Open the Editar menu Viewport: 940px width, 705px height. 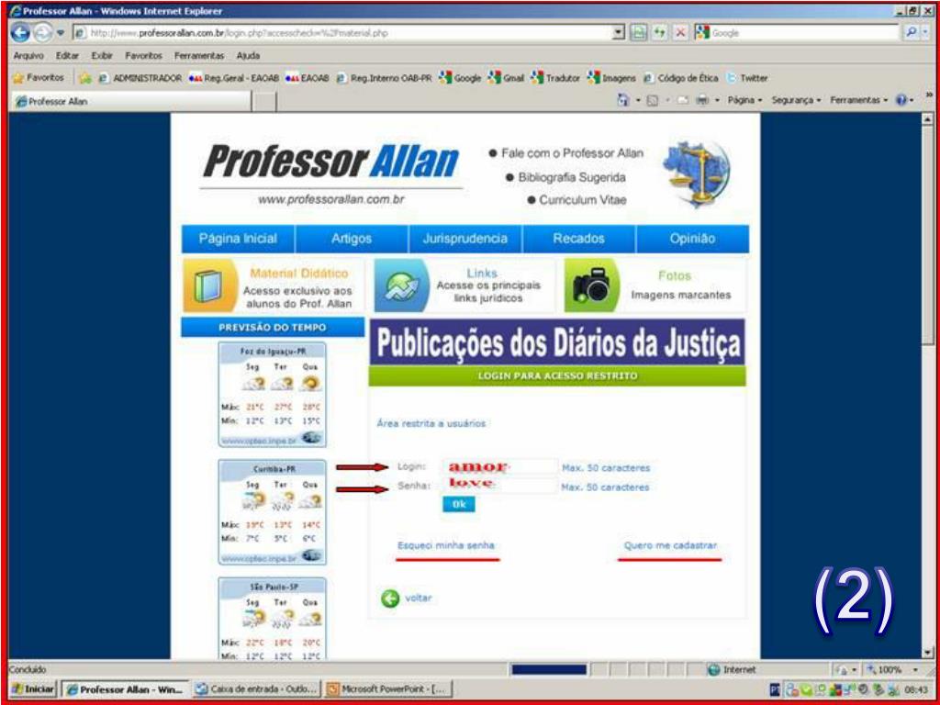[66, 56]
